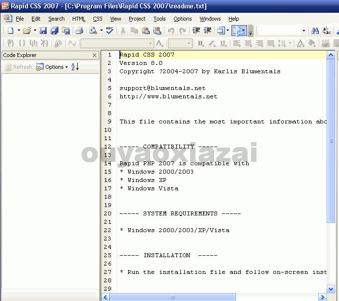The height and width of the screenshot is (301, 339).
Task: Click the crossed-out braces icon
Action: coord(44,43)
